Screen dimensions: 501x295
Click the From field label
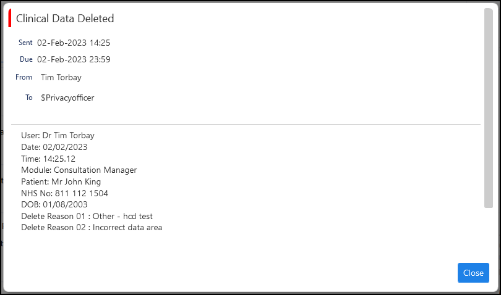pyautogui.click(x=24, y=77)
